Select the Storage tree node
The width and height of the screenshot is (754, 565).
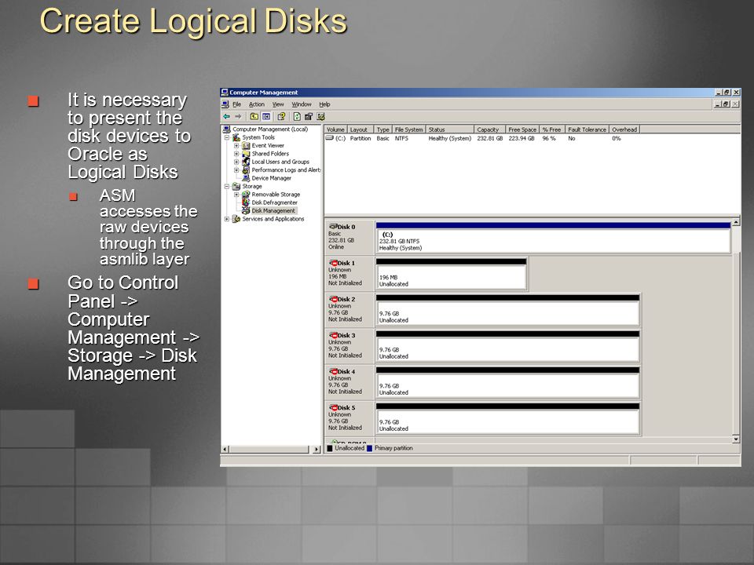click(x=252, y=187)
